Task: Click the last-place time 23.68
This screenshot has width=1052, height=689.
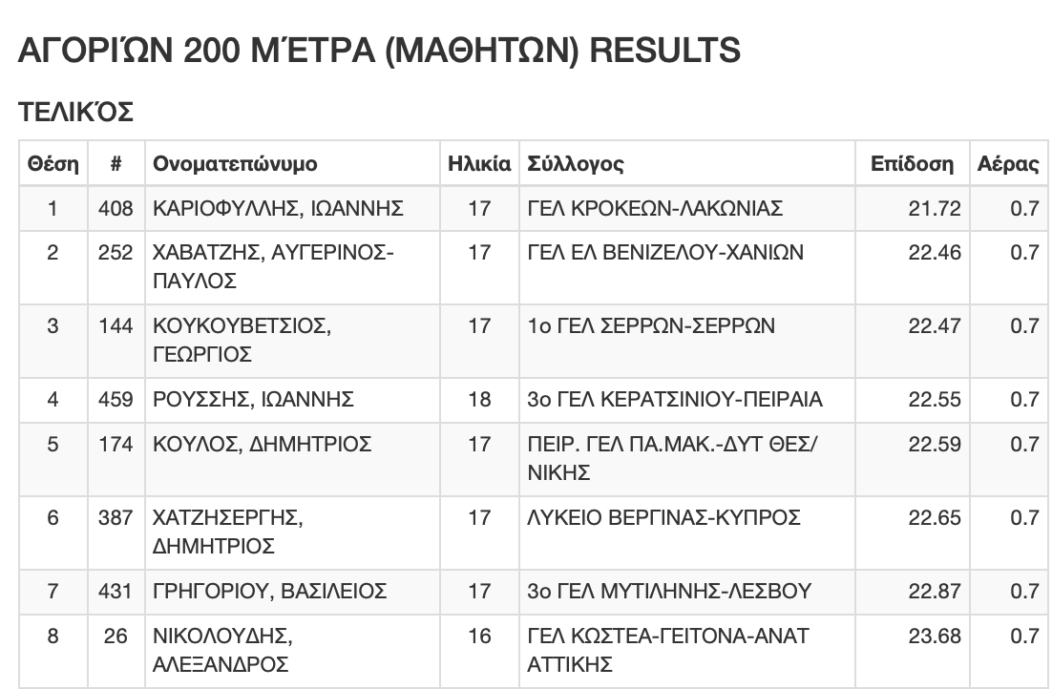Action: click(935, 636)
